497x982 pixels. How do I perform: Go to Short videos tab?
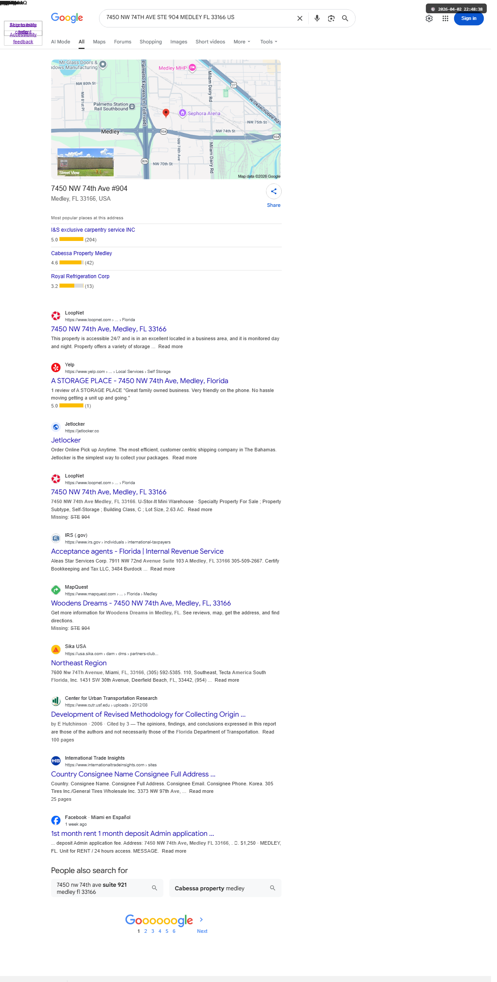coord(210,42)
